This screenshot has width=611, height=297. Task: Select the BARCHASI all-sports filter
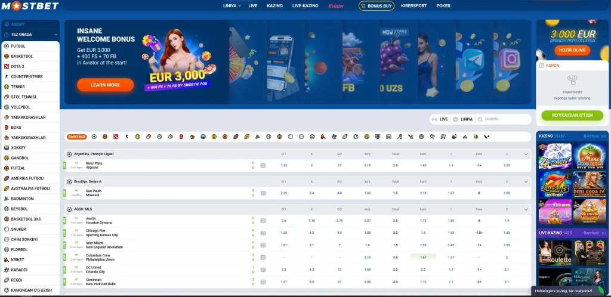(x=77, y=137)
